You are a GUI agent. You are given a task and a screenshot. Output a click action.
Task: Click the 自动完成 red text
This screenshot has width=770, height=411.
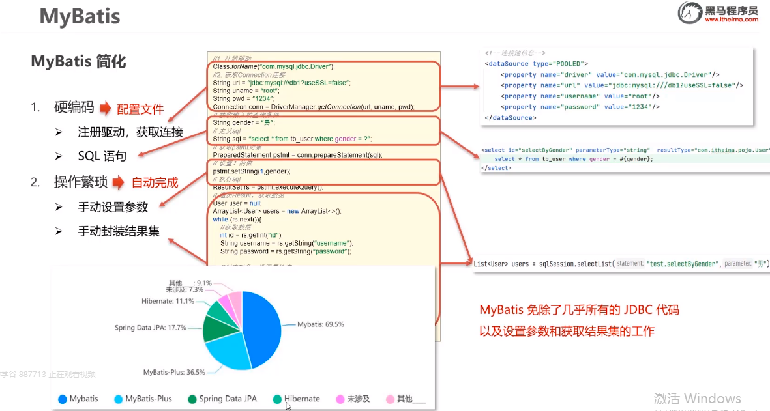(x=155, y=183)
